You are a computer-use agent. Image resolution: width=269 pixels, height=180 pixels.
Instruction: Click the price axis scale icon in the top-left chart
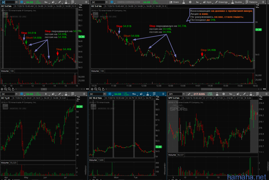80,6
